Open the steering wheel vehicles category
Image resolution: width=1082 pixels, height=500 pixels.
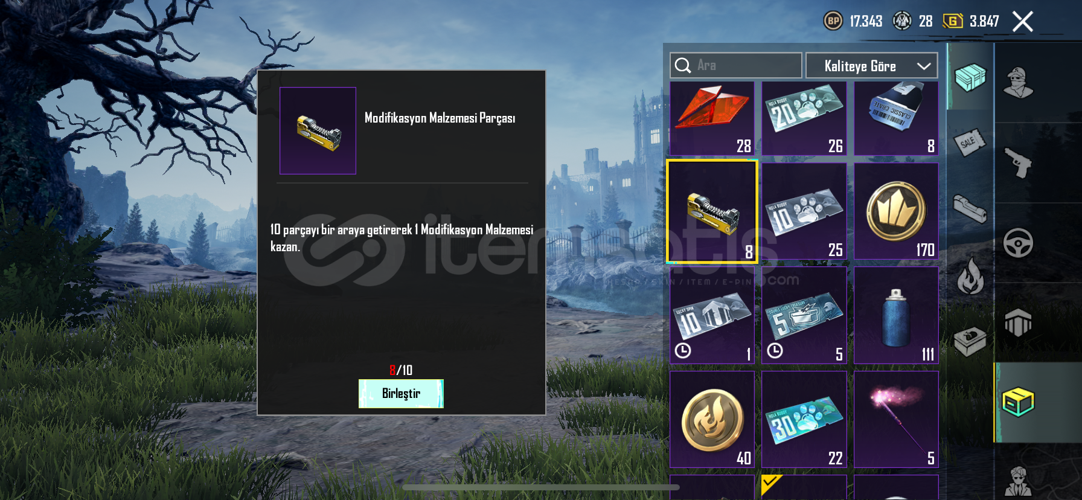[x=1018, y=243]
